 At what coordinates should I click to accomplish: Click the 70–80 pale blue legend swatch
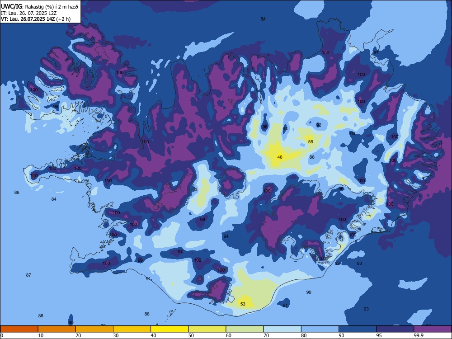pos(282,329)
